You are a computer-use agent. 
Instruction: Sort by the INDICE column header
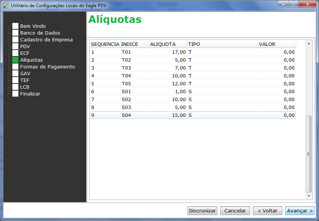coord(135,44)
